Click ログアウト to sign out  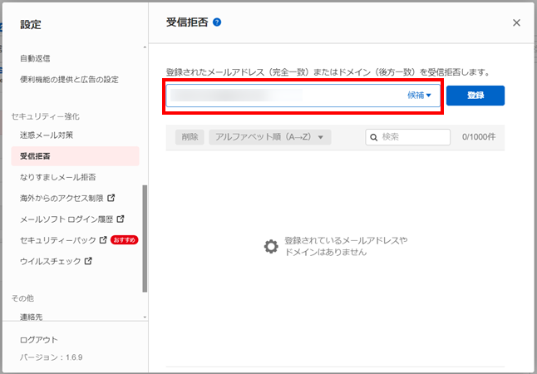point(39,340)
